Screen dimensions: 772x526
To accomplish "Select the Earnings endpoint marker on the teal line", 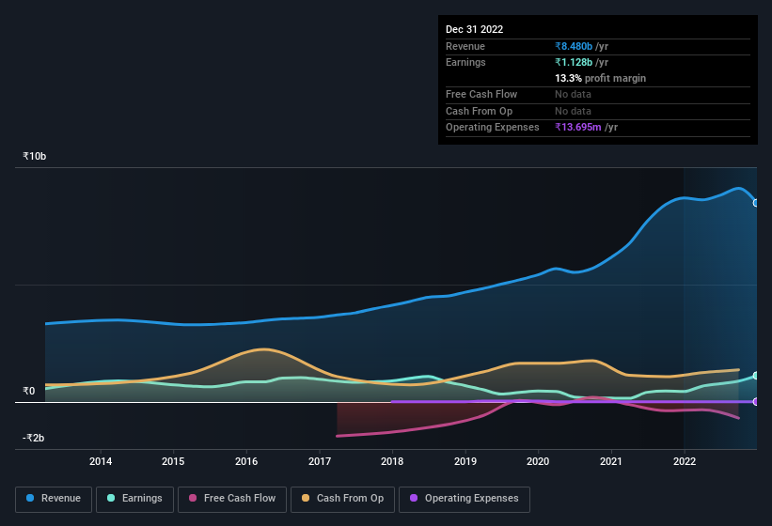I will tap(756, 376).
